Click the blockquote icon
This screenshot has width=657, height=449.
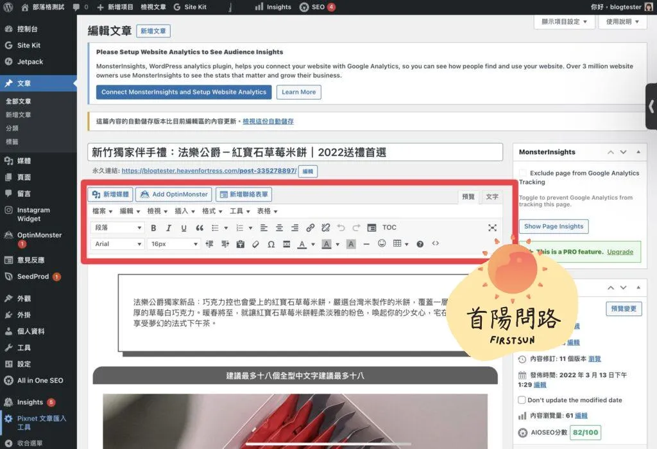[x=200, y=228]
